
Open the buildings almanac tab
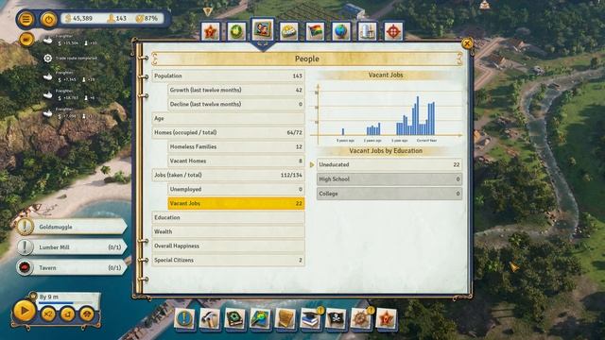pyautogui.click(x=367, y=31)
